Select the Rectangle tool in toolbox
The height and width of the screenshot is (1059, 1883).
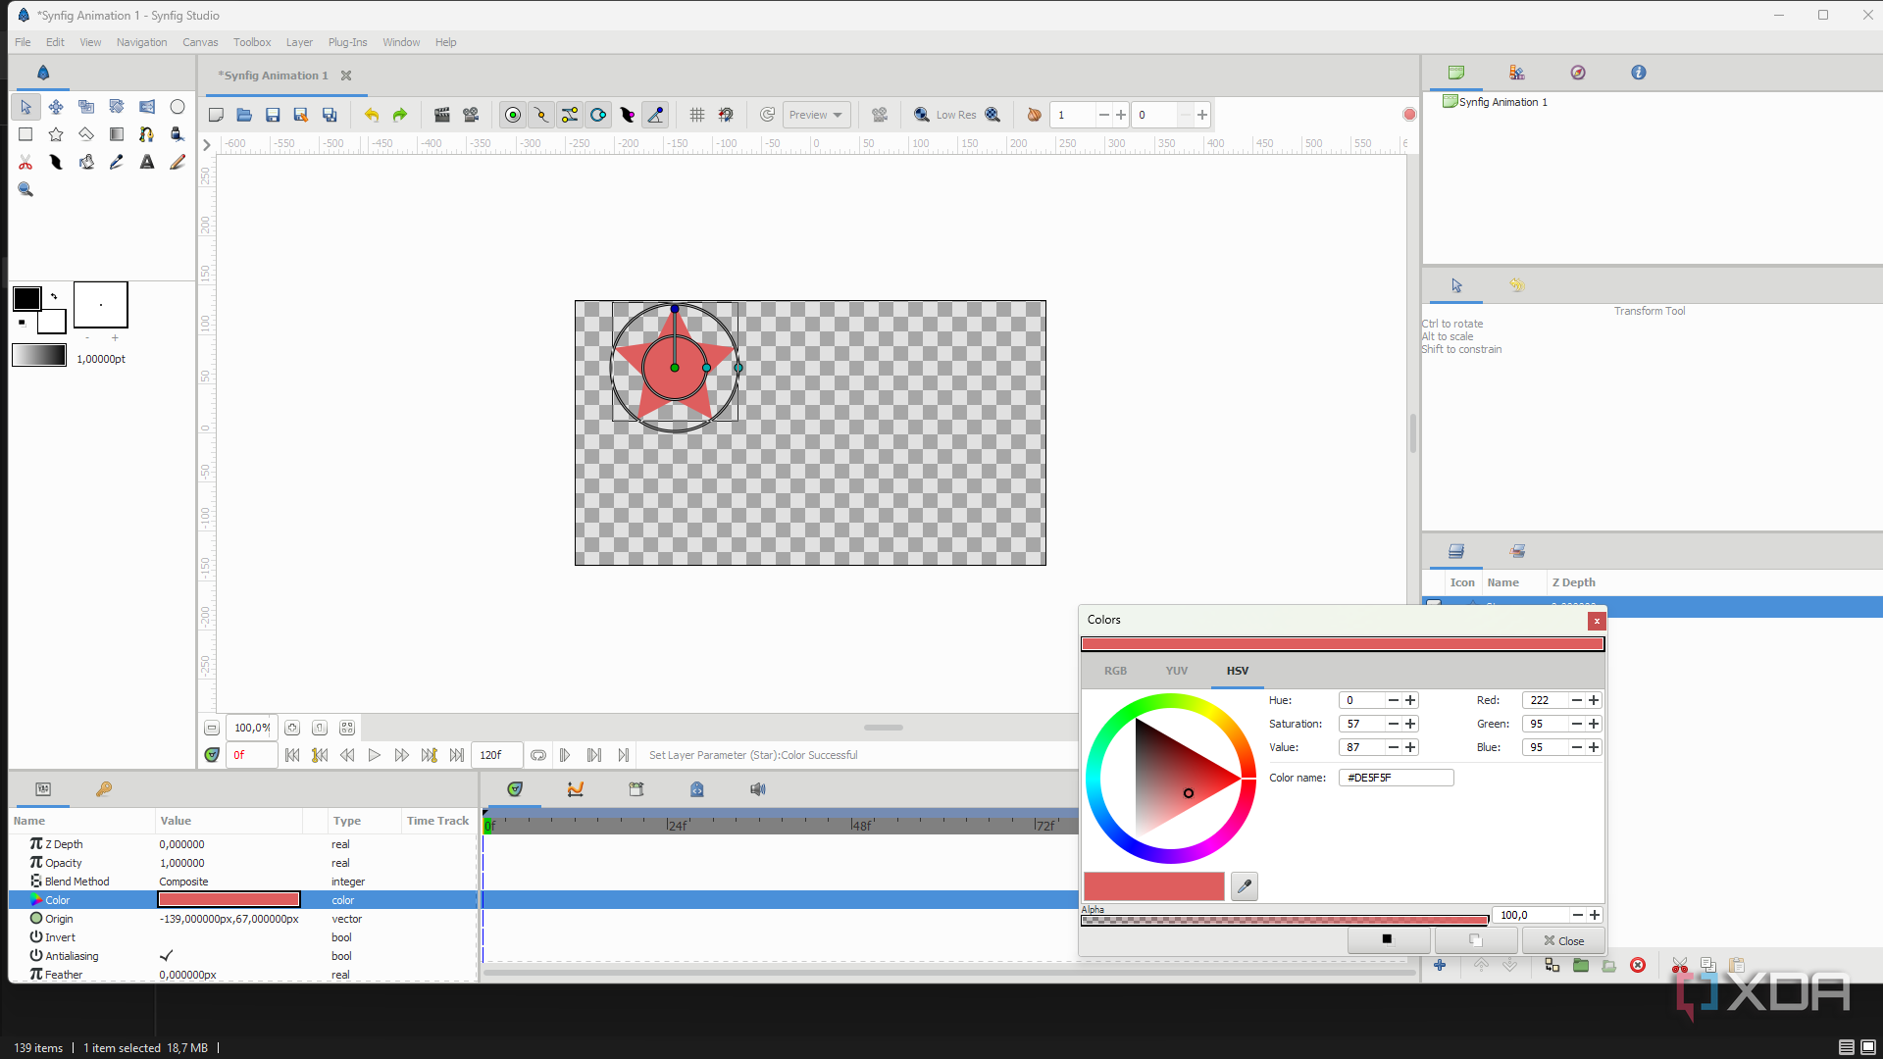pos(25,134)
